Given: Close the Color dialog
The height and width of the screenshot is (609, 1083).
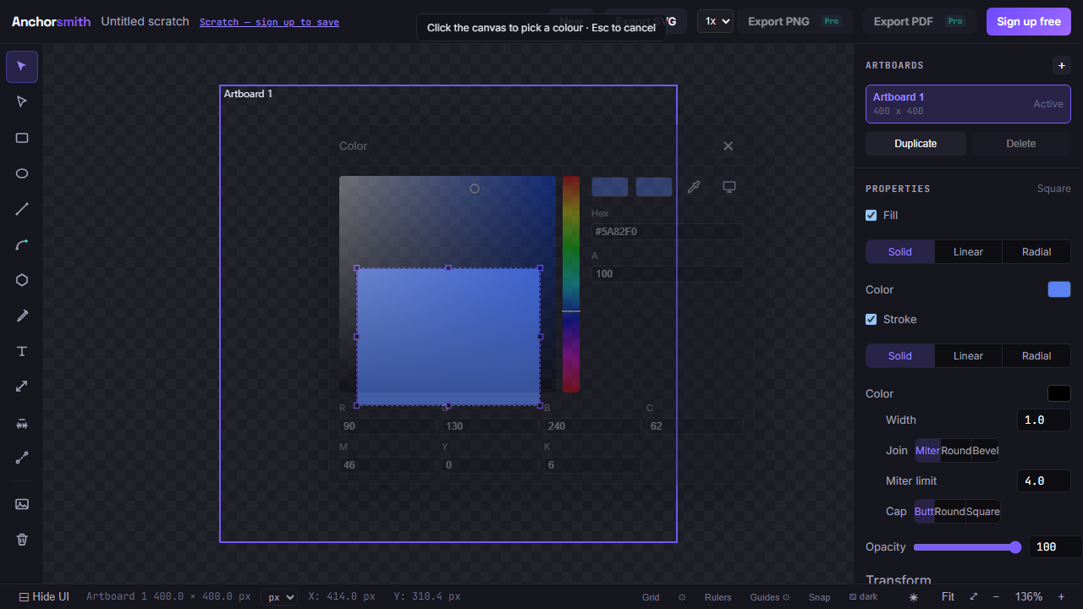Looking at the screenshot, I should point(728,145).
